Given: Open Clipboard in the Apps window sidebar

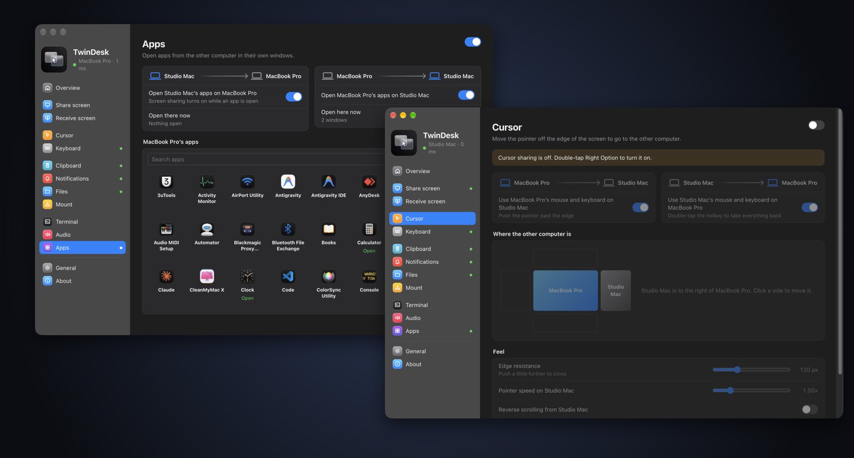Looking at the screenshot, I should point(82,166).
